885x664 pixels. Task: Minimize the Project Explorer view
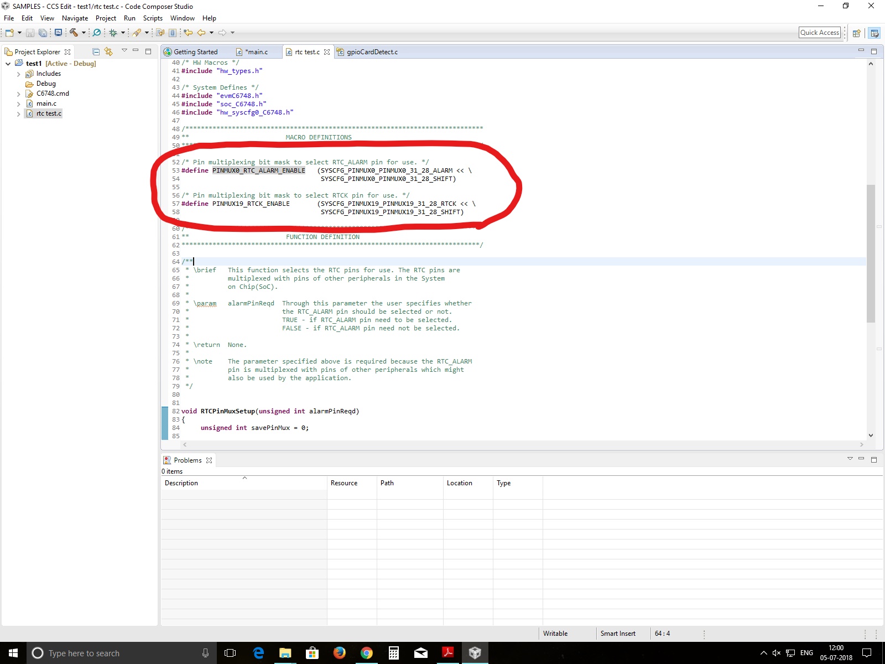[x=136, y=50]
